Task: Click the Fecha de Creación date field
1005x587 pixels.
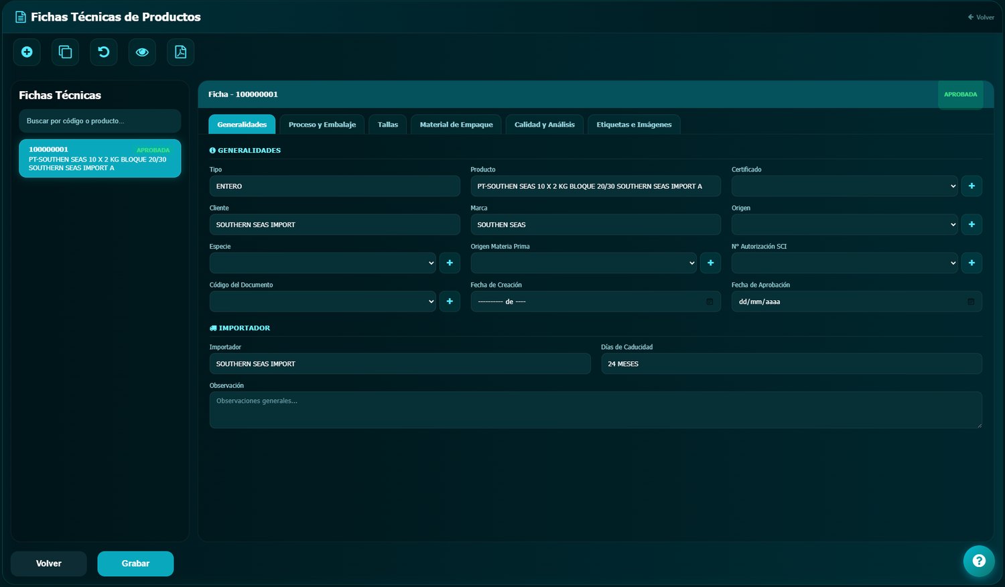Action: 596,302
